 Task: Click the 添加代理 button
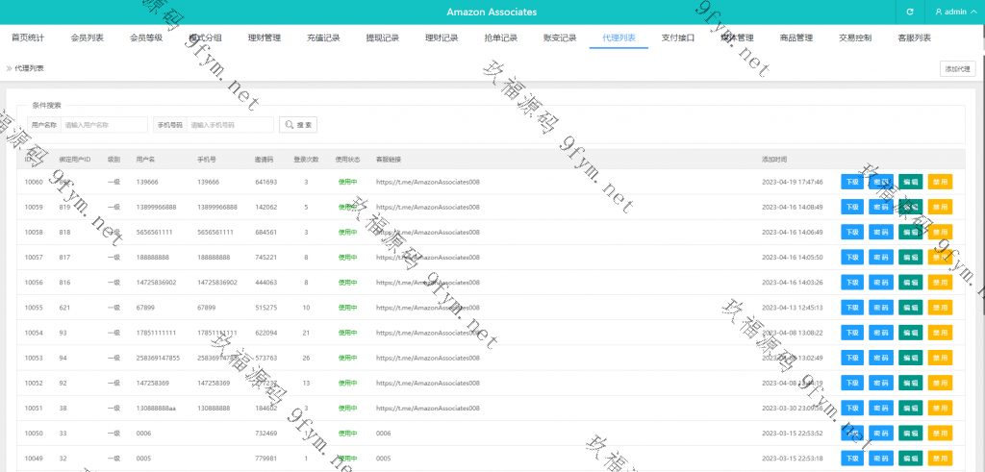point(958,69)
